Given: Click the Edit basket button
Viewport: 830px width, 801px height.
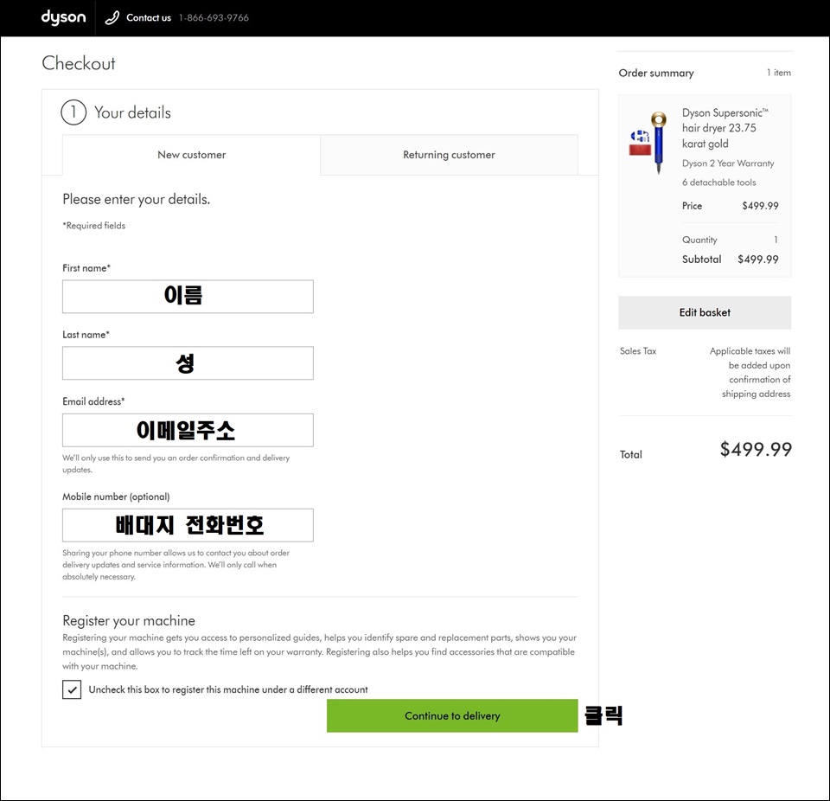Looking at the screenshot, I should point(705,312).
